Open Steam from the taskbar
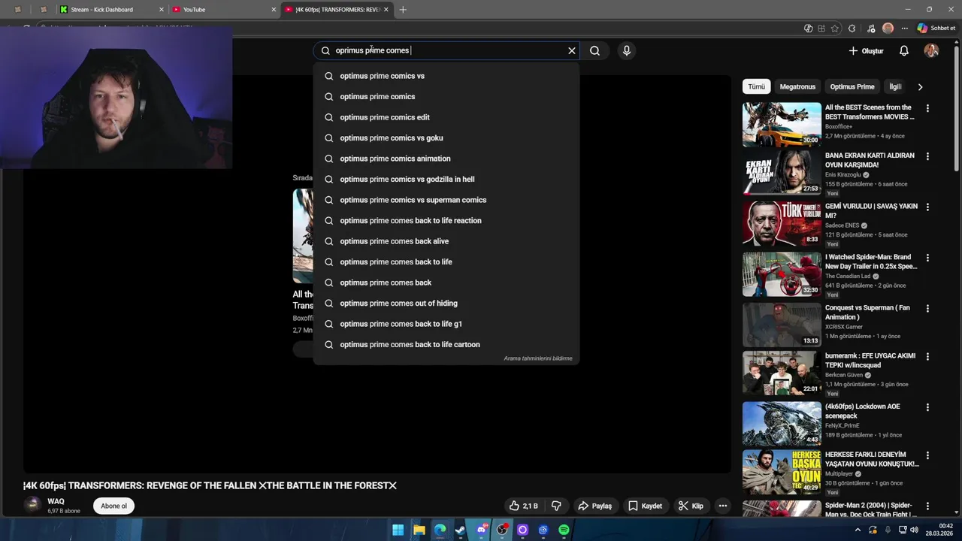Viewport: 962px width, 541px height. (461, 530)
